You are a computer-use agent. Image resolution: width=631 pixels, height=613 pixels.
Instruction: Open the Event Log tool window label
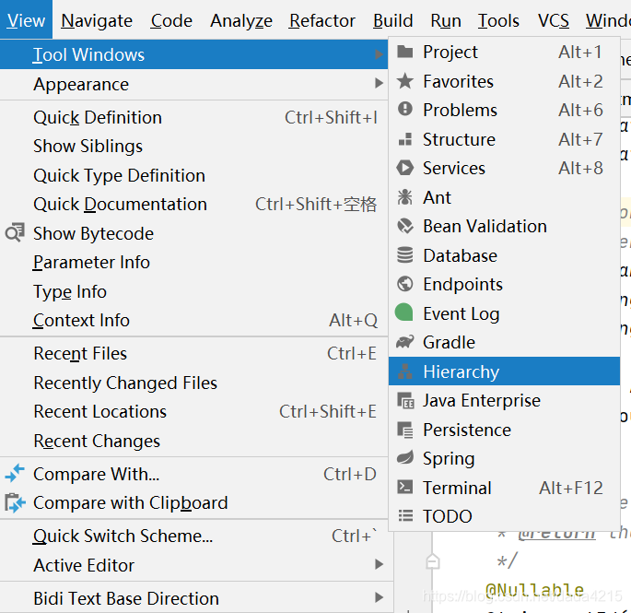[x=462, y=313]
